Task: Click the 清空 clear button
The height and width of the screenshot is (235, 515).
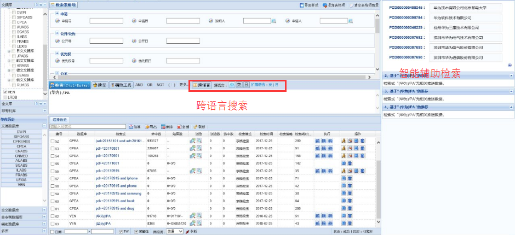Action: click(99, 85)
